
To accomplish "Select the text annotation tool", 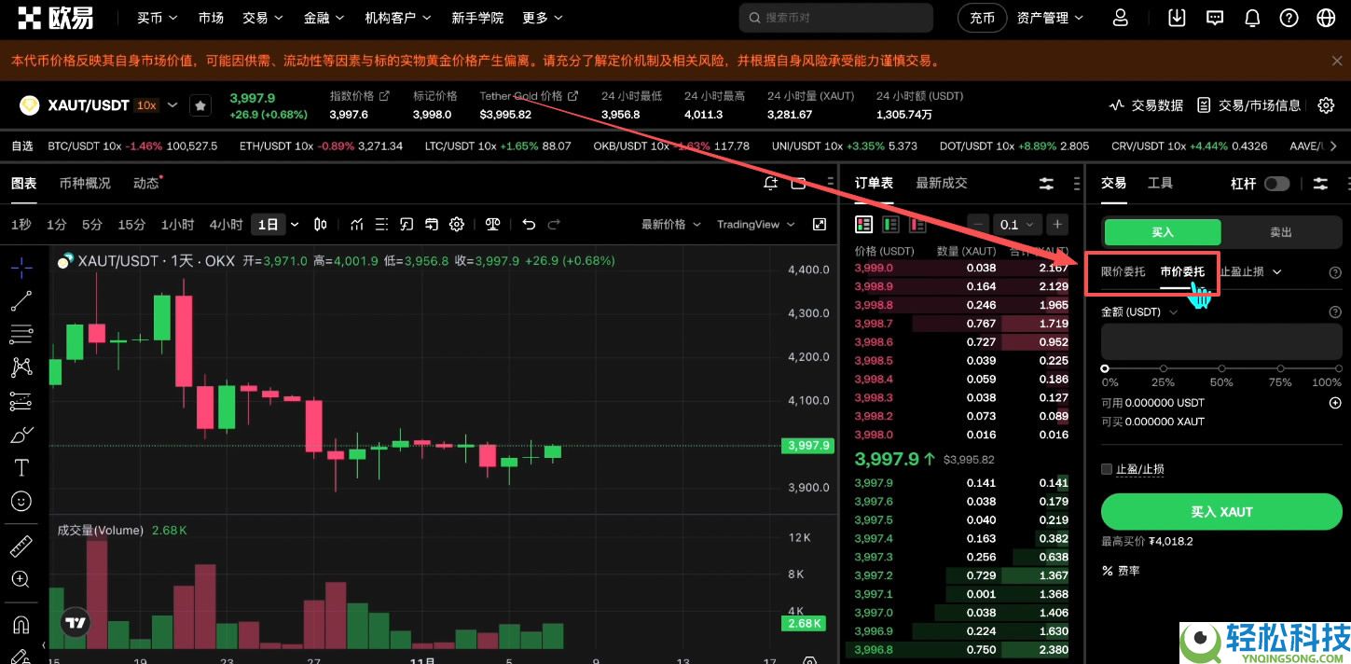I will pos(21,467).
